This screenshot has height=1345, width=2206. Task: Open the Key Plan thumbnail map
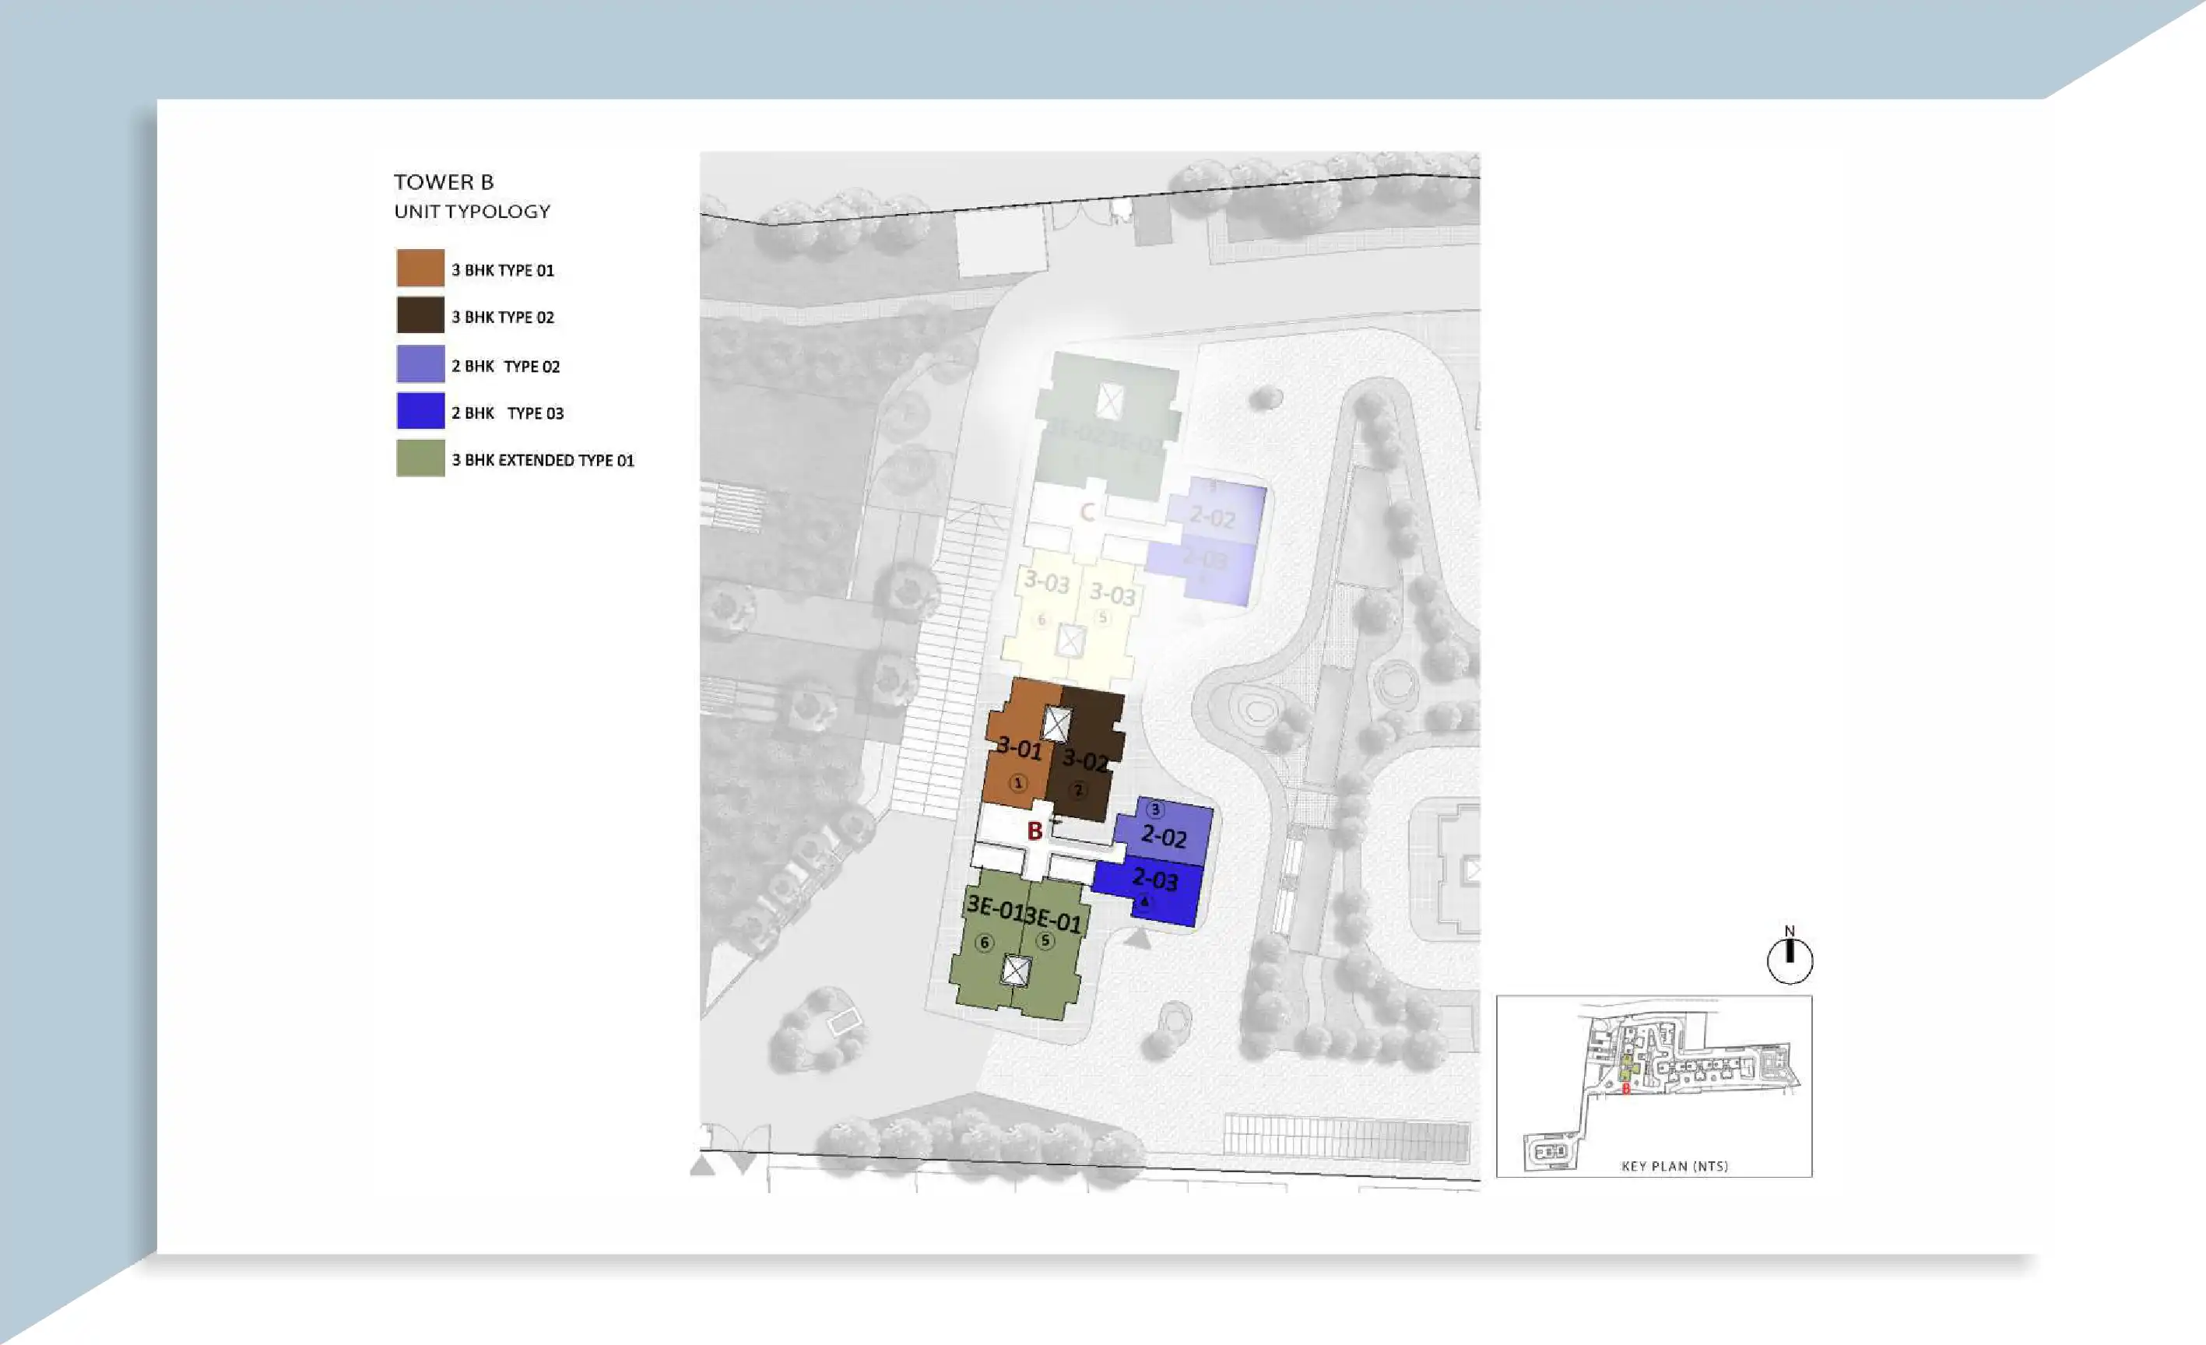point(1653,1085)
